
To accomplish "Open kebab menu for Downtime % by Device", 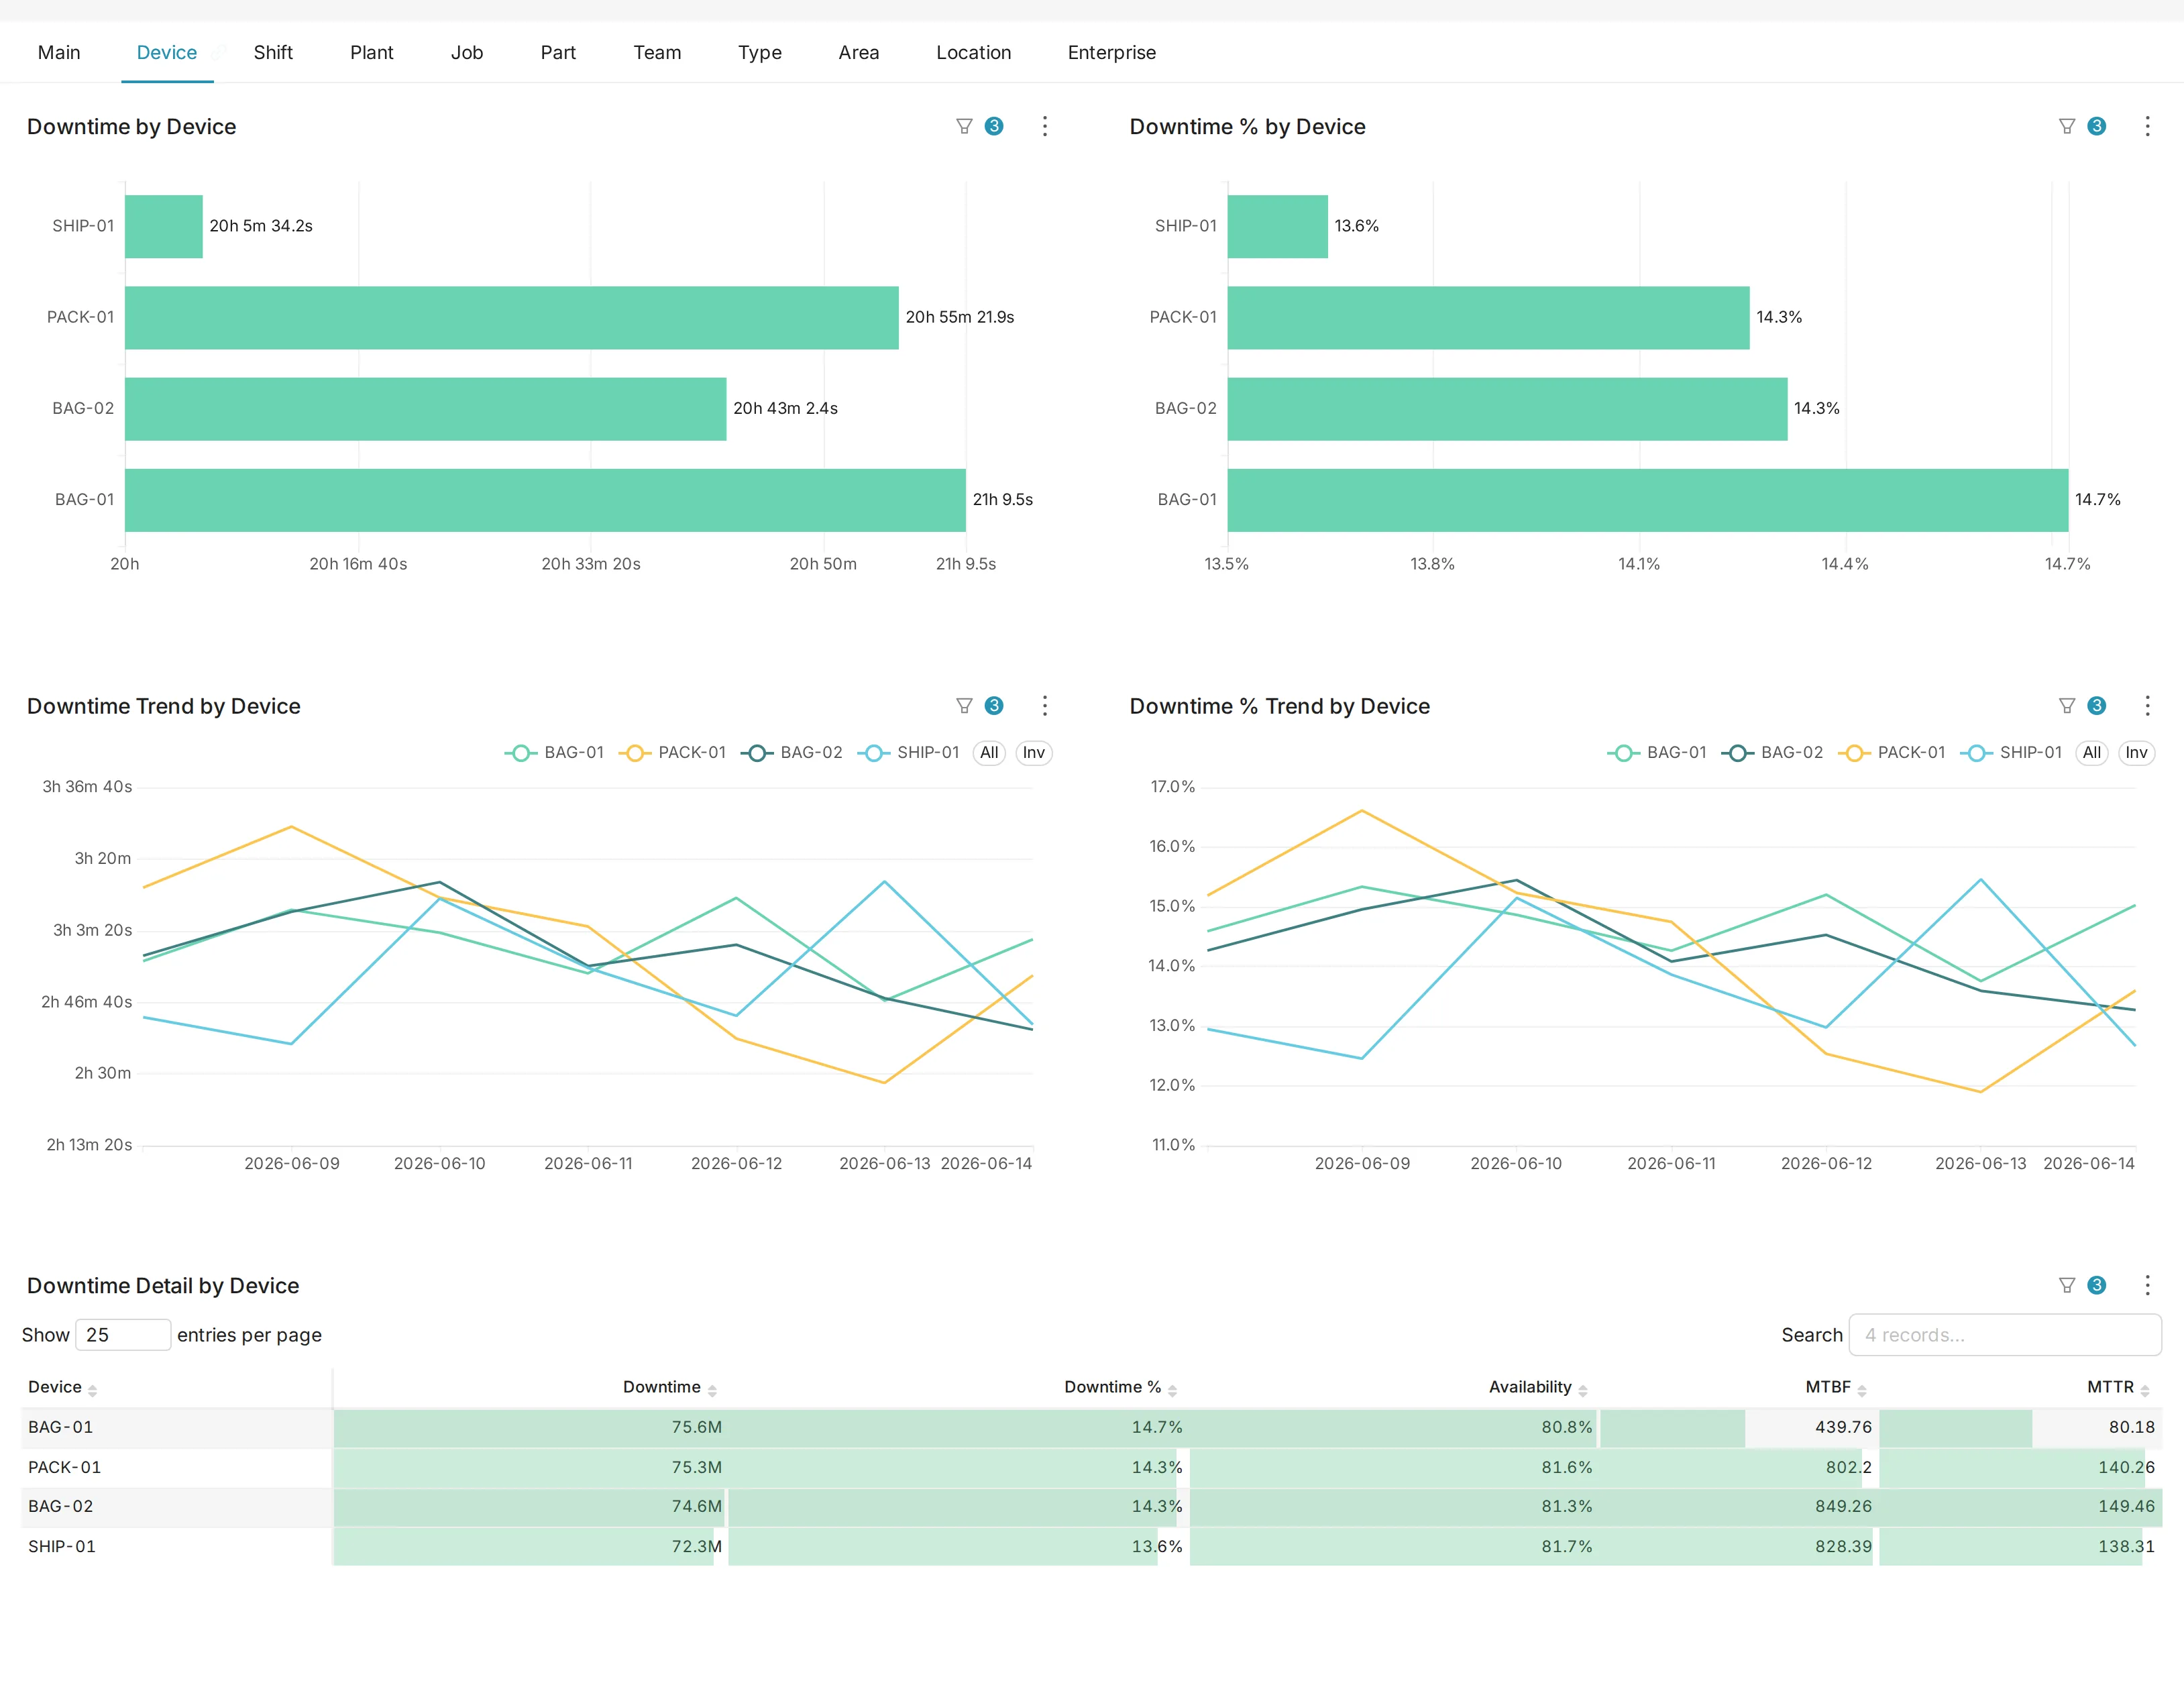I will (x=2147, y=126).
